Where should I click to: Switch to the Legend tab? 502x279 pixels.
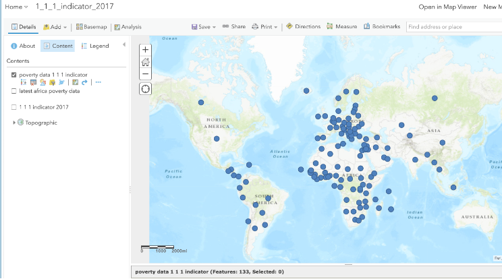click(95, 46)
